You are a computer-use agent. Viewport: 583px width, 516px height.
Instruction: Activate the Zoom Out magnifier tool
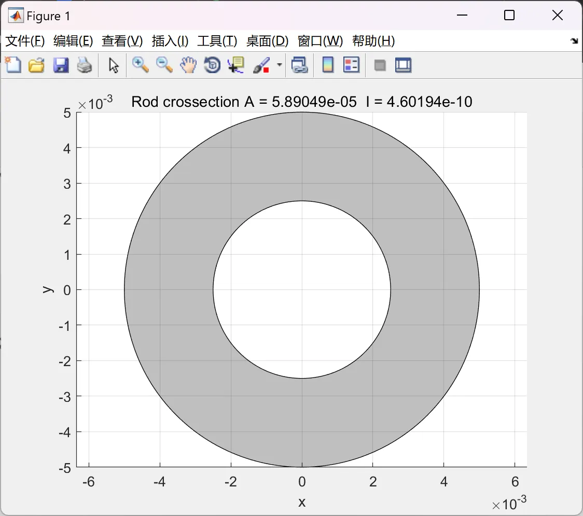pyautogui.click(x=164, y=65)
